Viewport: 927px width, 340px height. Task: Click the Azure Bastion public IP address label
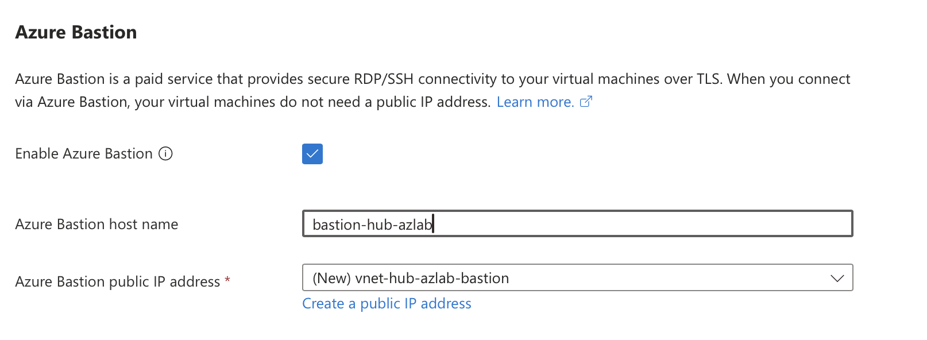click(x=118, y=281)
